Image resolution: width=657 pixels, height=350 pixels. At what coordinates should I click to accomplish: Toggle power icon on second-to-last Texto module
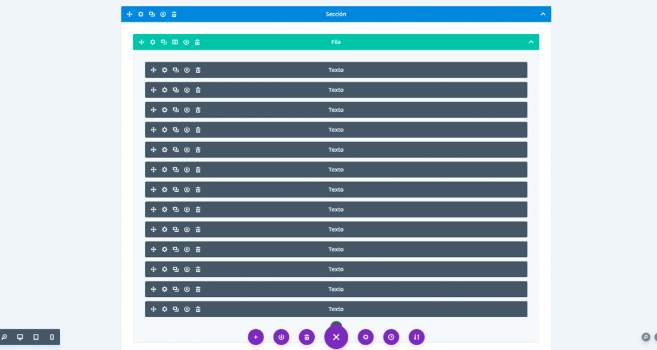pos(187,289)
